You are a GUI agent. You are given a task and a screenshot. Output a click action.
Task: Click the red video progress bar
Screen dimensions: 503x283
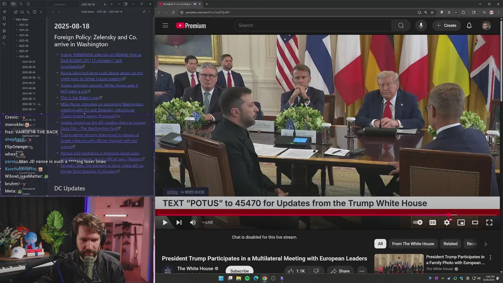tap(327, 215)
